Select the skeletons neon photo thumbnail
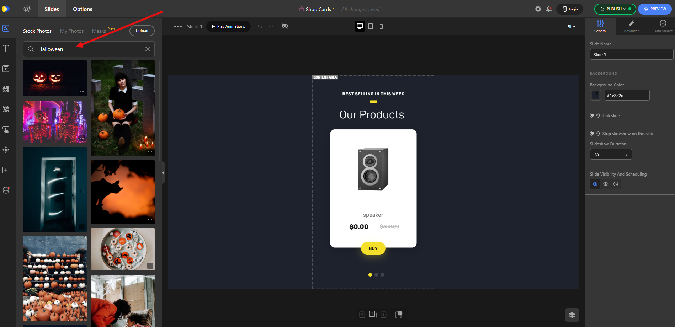Viewport: 675px width, 327px height. (55, 122)
